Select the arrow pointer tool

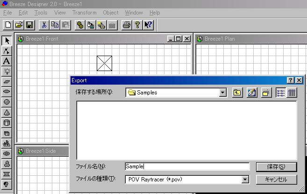(7, 41)
